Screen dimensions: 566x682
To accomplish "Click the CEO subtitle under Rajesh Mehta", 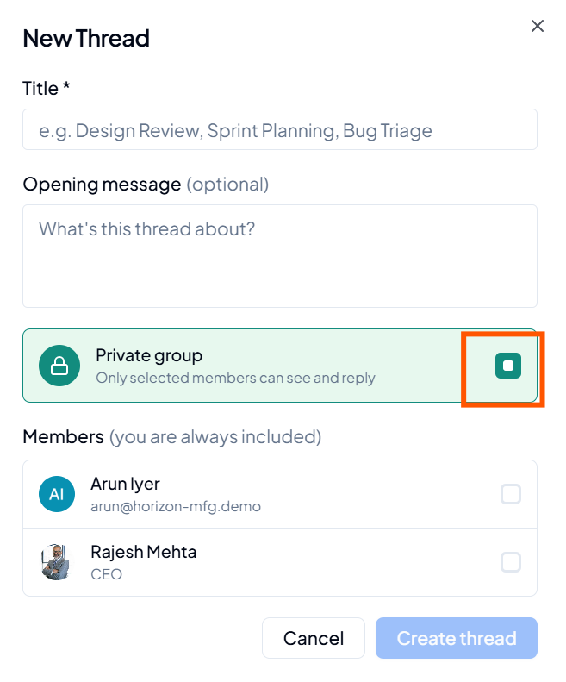I will click(x=107, y=574).
